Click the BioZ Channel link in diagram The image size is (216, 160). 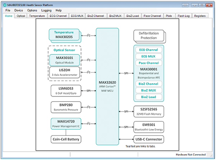coord(149,84)
